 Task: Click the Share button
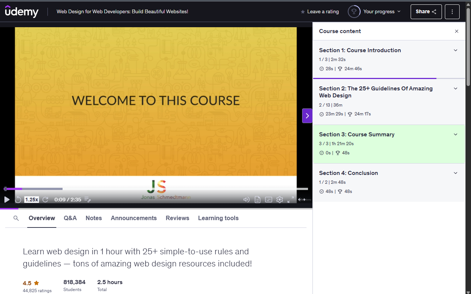click(426, 11)
